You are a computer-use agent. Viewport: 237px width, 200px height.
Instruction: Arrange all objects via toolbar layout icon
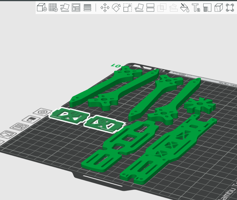click(76, 7)
